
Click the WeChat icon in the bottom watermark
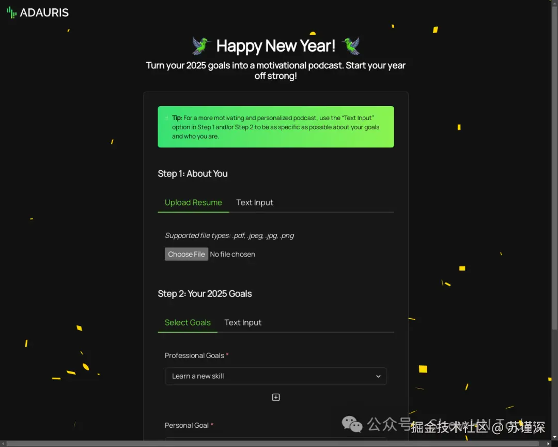352,425
